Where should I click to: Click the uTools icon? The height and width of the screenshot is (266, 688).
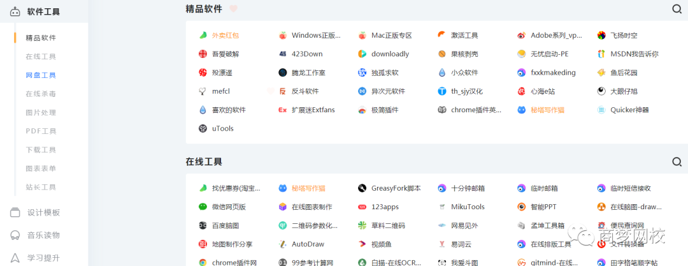click(203, 128)
